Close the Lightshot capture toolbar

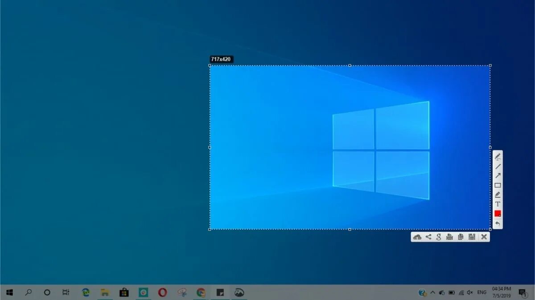click(x=484, y=237)
